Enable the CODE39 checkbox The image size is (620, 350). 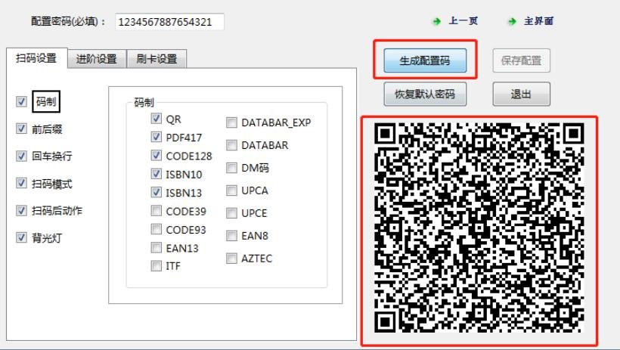pos(157,210)
